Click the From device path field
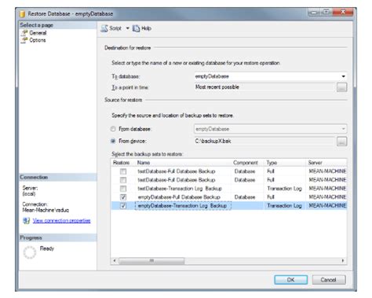Screen dimensions: 372x298 click(x=264, y=141)
